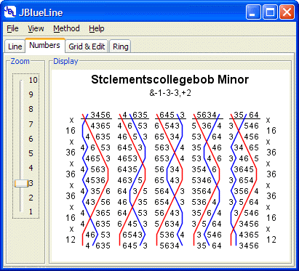This screenshot has height=271, width=299.
Task: Click zoom level 10 on the slider scale
Action: [33, 80]
